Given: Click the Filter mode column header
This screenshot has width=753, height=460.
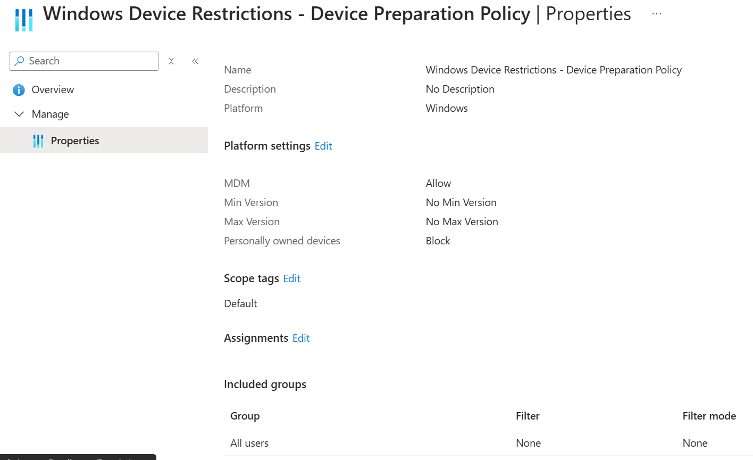Looking at the screenshot, I should click(x=709, y=416).
